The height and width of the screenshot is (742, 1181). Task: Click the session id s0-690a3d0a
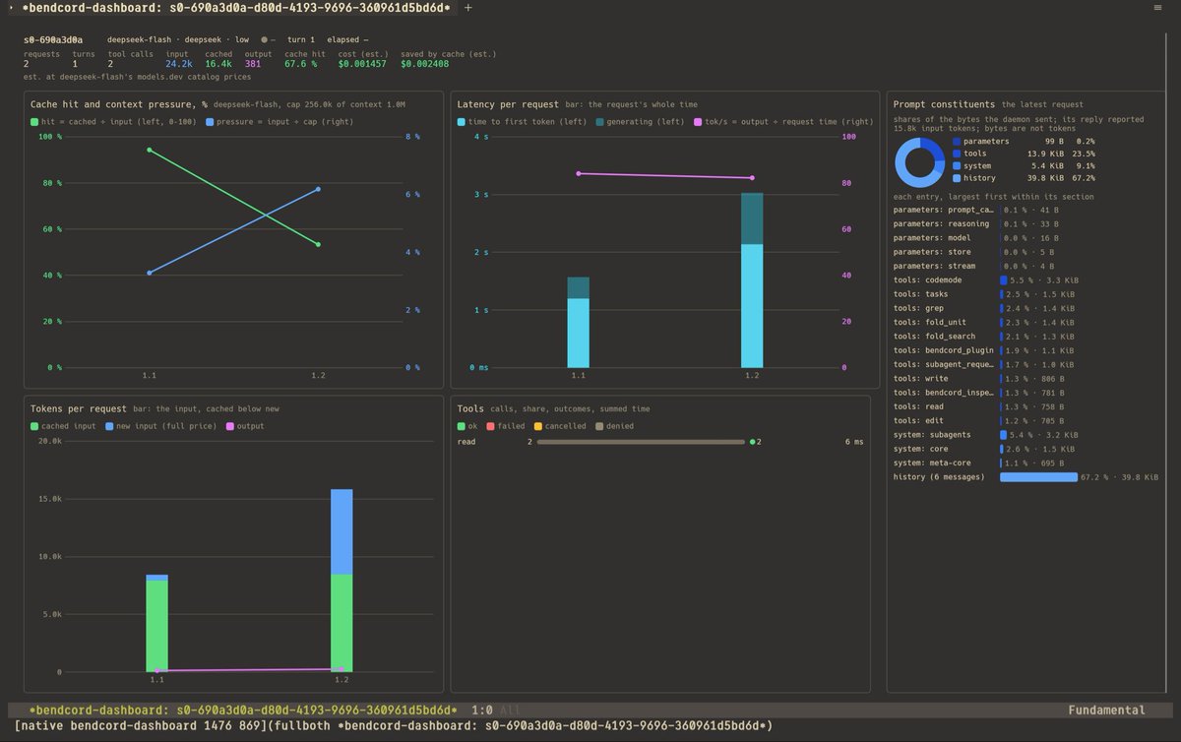[x=52, y=40]
